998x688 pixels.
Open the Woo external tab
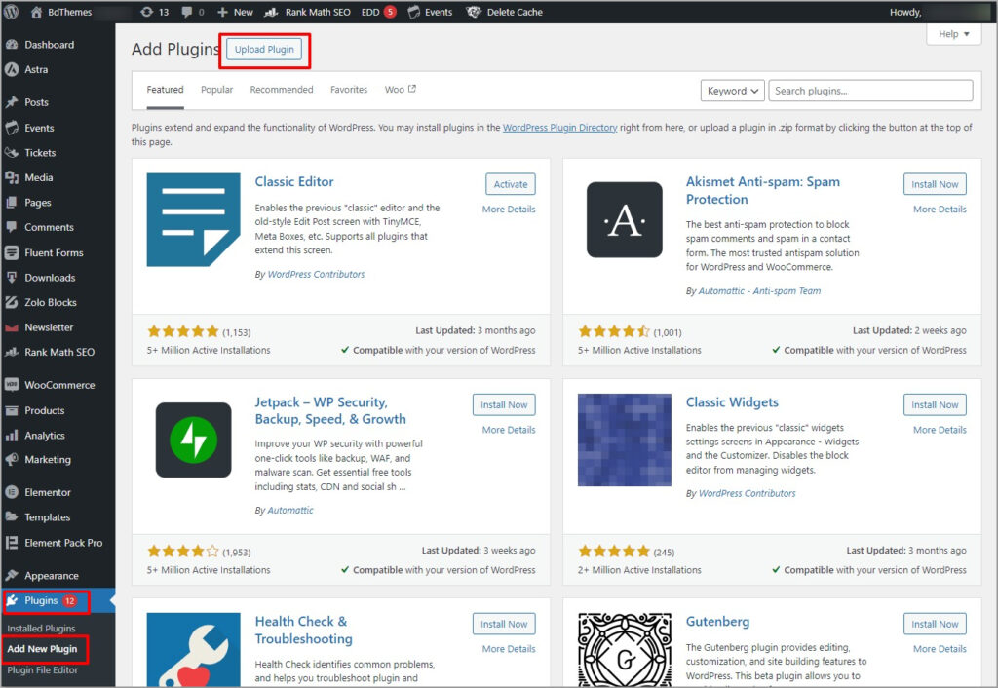[x=400, y=89]
